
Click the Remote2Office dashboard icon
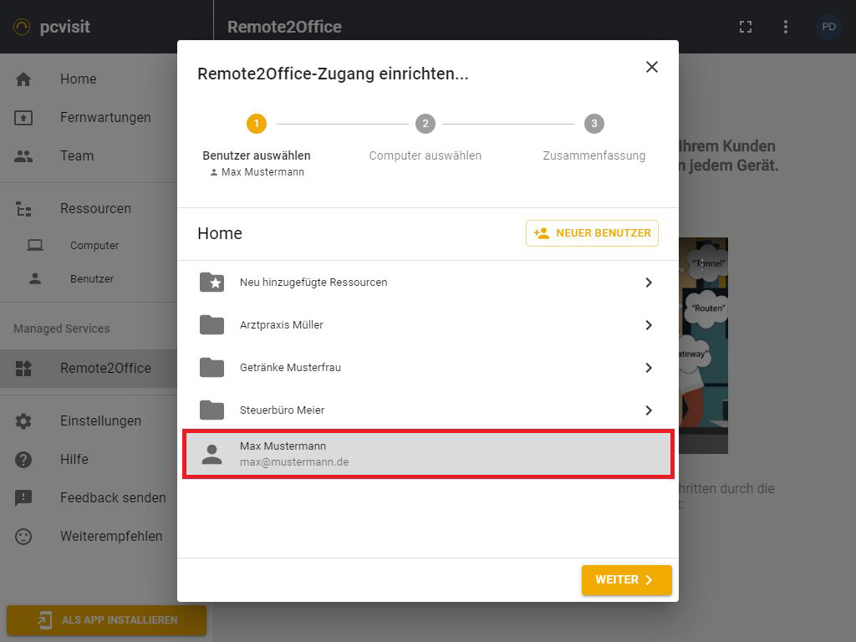coord(23,369)
